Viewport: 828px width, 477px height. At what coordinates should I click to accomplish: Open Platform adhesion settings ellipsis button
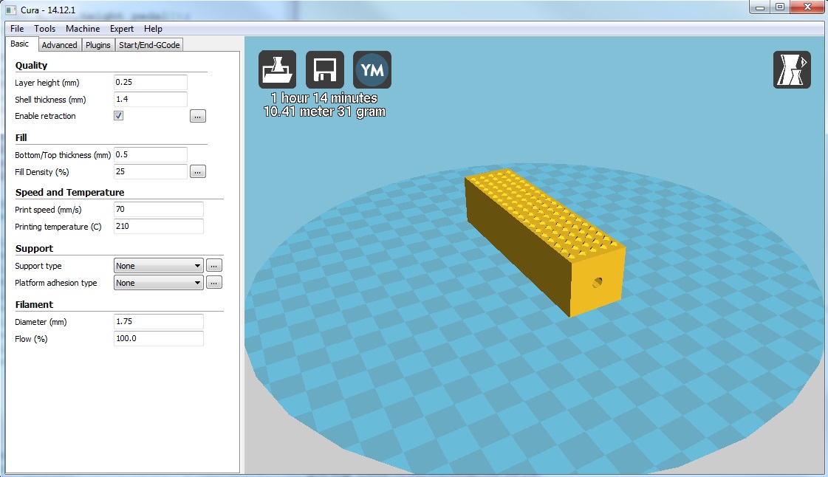click(x=214, y=283)
